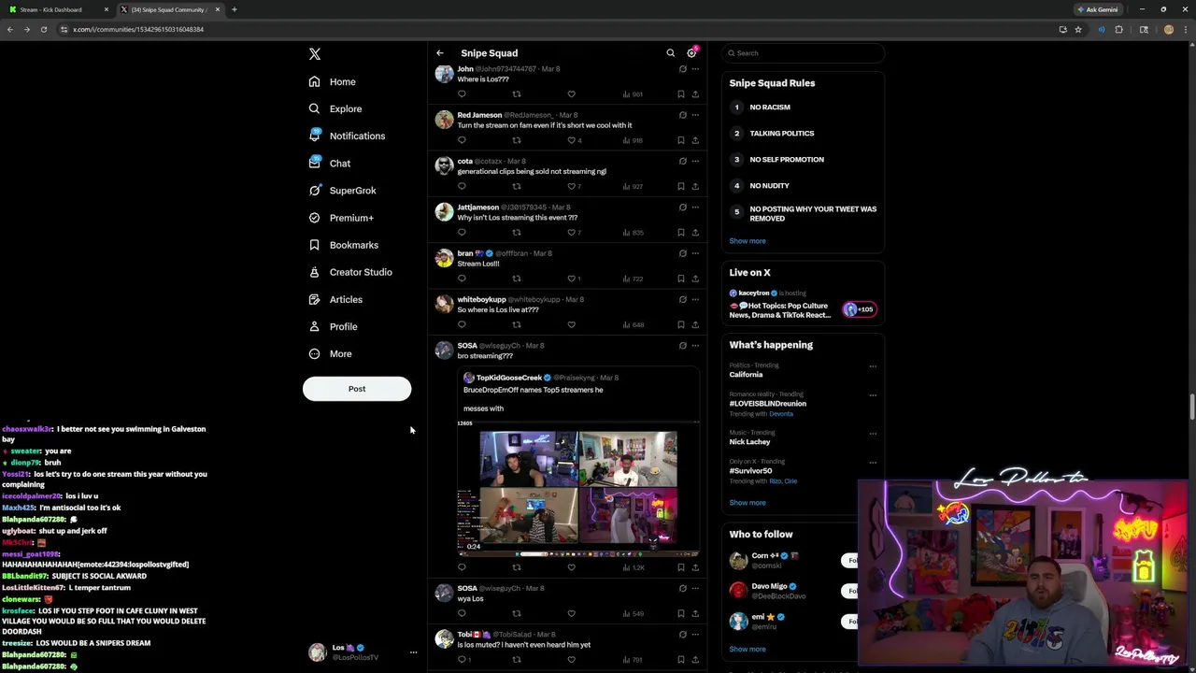This screenshot has height=673, width=1196.
Task: Expand What's happening with Show more
Action: point(747,503)
